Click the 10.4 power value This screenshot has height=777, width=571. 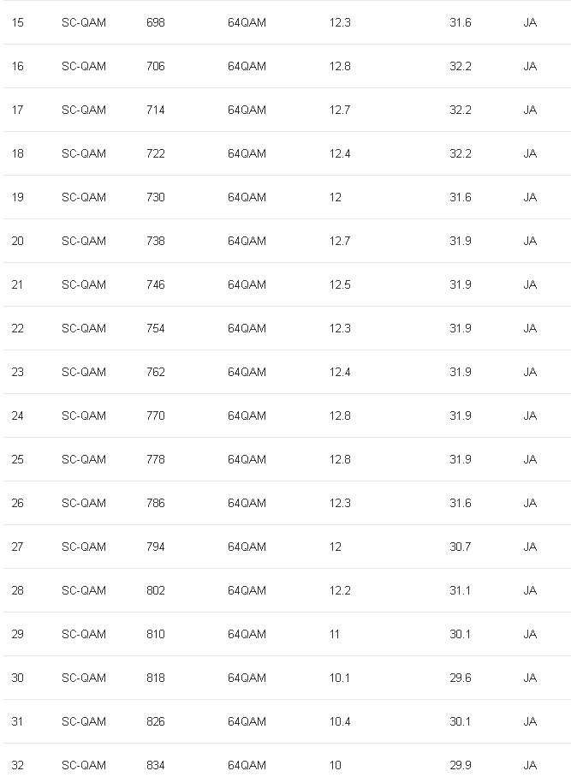click(x=340, y=721)
